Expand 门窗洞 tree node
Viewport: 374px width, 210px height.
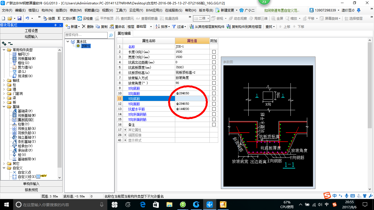coord(4,94)
